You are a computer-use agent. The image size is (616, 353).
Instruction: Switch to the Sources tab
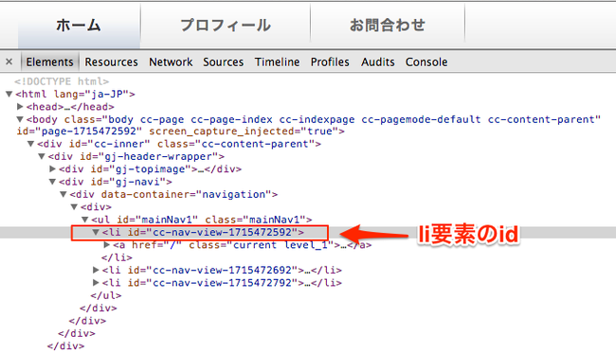[223, 62]
